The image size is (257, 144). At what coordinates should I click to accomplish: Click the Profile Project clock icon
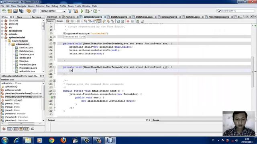(x=95, y=11)
